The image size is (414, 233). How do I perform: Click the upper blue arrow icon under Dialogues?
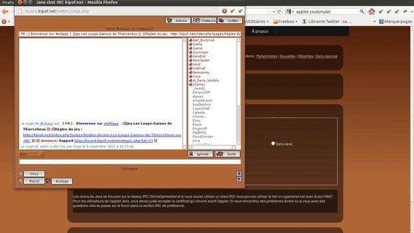(239, 173)
